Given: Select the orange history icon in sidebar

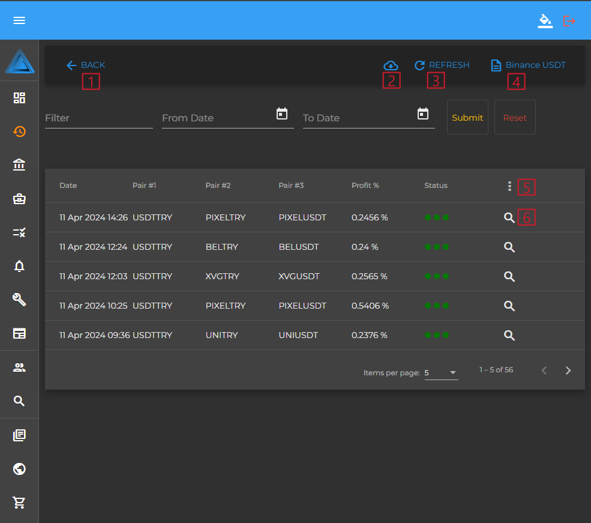Looking at the screenshot, I should [19, 131].
